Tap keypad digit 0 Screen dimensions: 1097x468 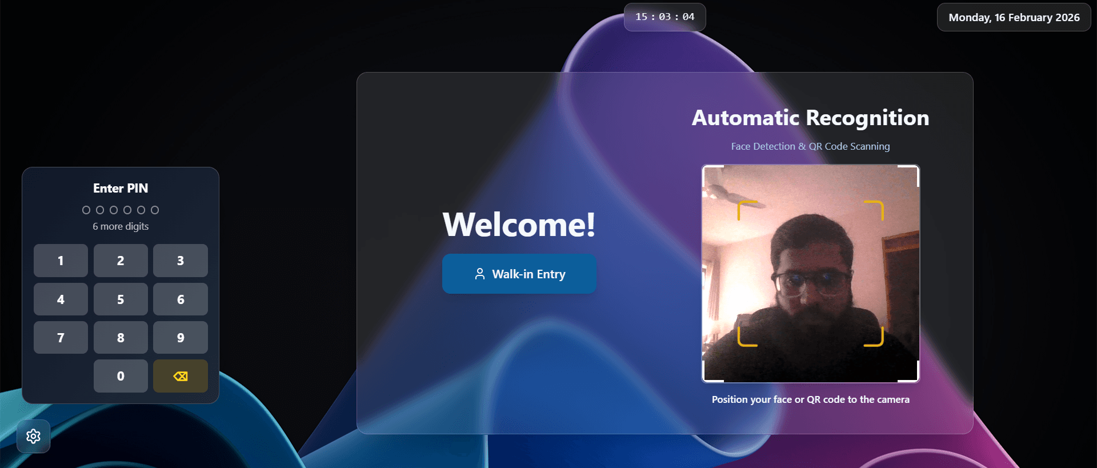121,376
